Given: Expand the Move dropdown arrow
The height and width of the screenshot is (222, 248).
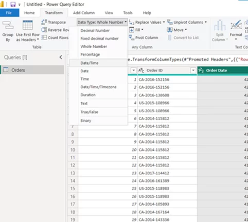Looking at the screenshot, I should tap(186, 30).
